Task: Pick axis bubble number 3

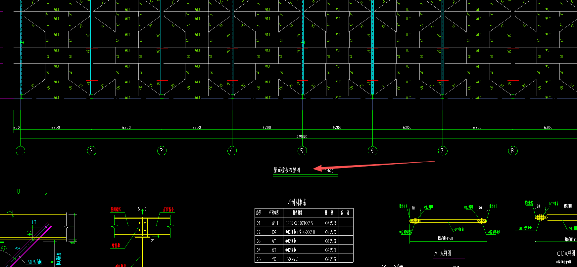Action: 162,151
